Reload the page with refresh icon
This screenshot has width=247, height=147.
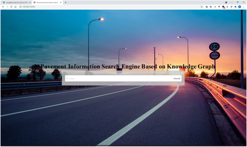[x=11, y=6]
